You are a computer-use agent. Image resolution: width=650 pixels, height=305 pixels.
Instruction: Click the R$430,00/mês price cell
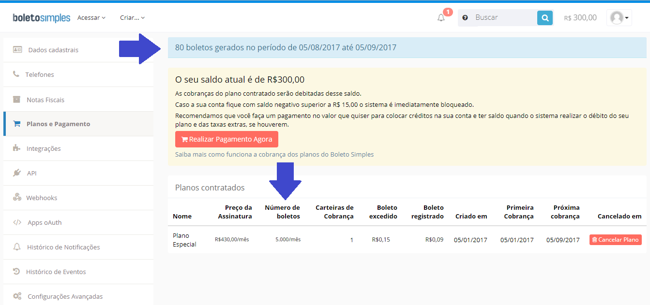point(232,239)
